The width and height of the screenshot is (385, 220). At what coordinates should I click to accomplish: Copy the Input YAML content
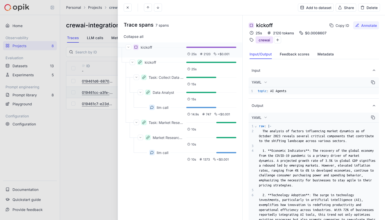click(373, 82)
